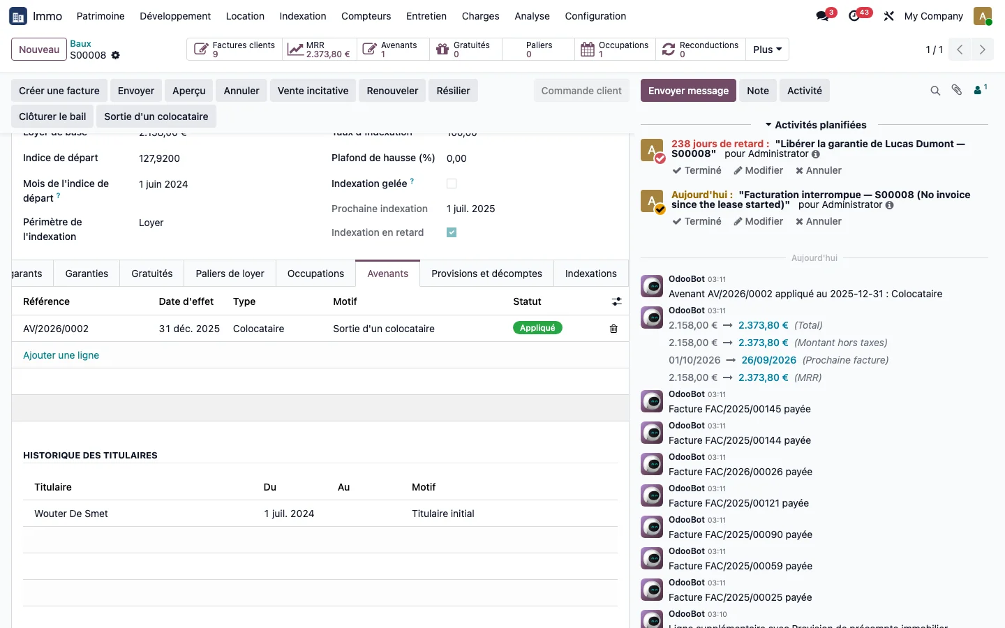Open the Appliqué status badge
This screenshot has height=628, width=1005.
coord(537,328)
